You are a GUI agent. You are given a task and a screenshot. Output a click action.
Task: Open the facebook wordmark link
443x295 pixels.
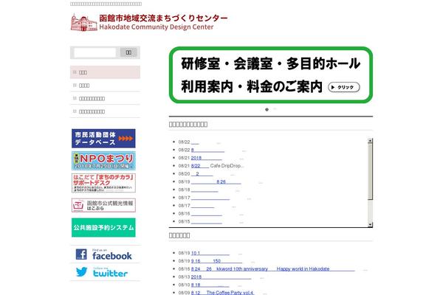click(112, 254)
